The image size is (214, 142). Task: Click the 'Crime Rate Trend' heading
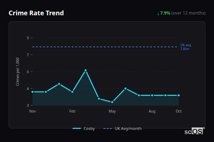[36, 13]
